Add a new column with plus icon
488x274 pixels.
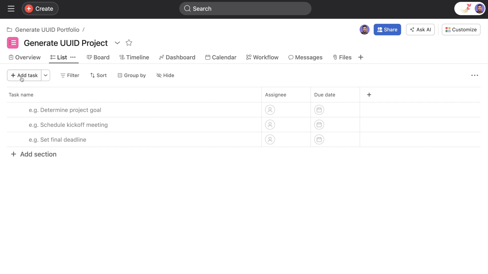coord(369,95)
